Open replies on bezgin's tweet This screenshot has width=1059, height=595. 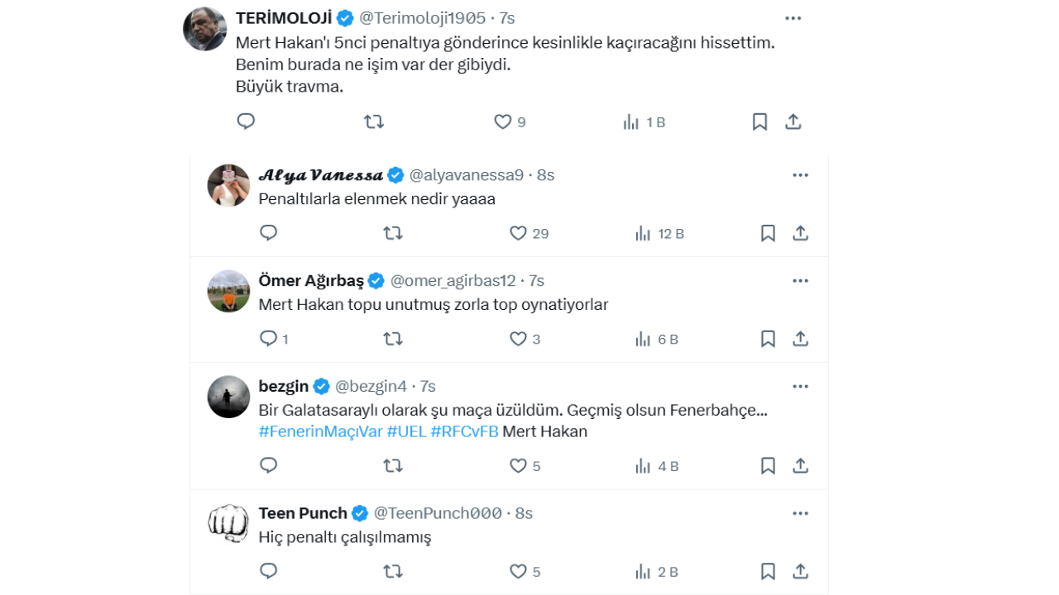tap(268, 465)
